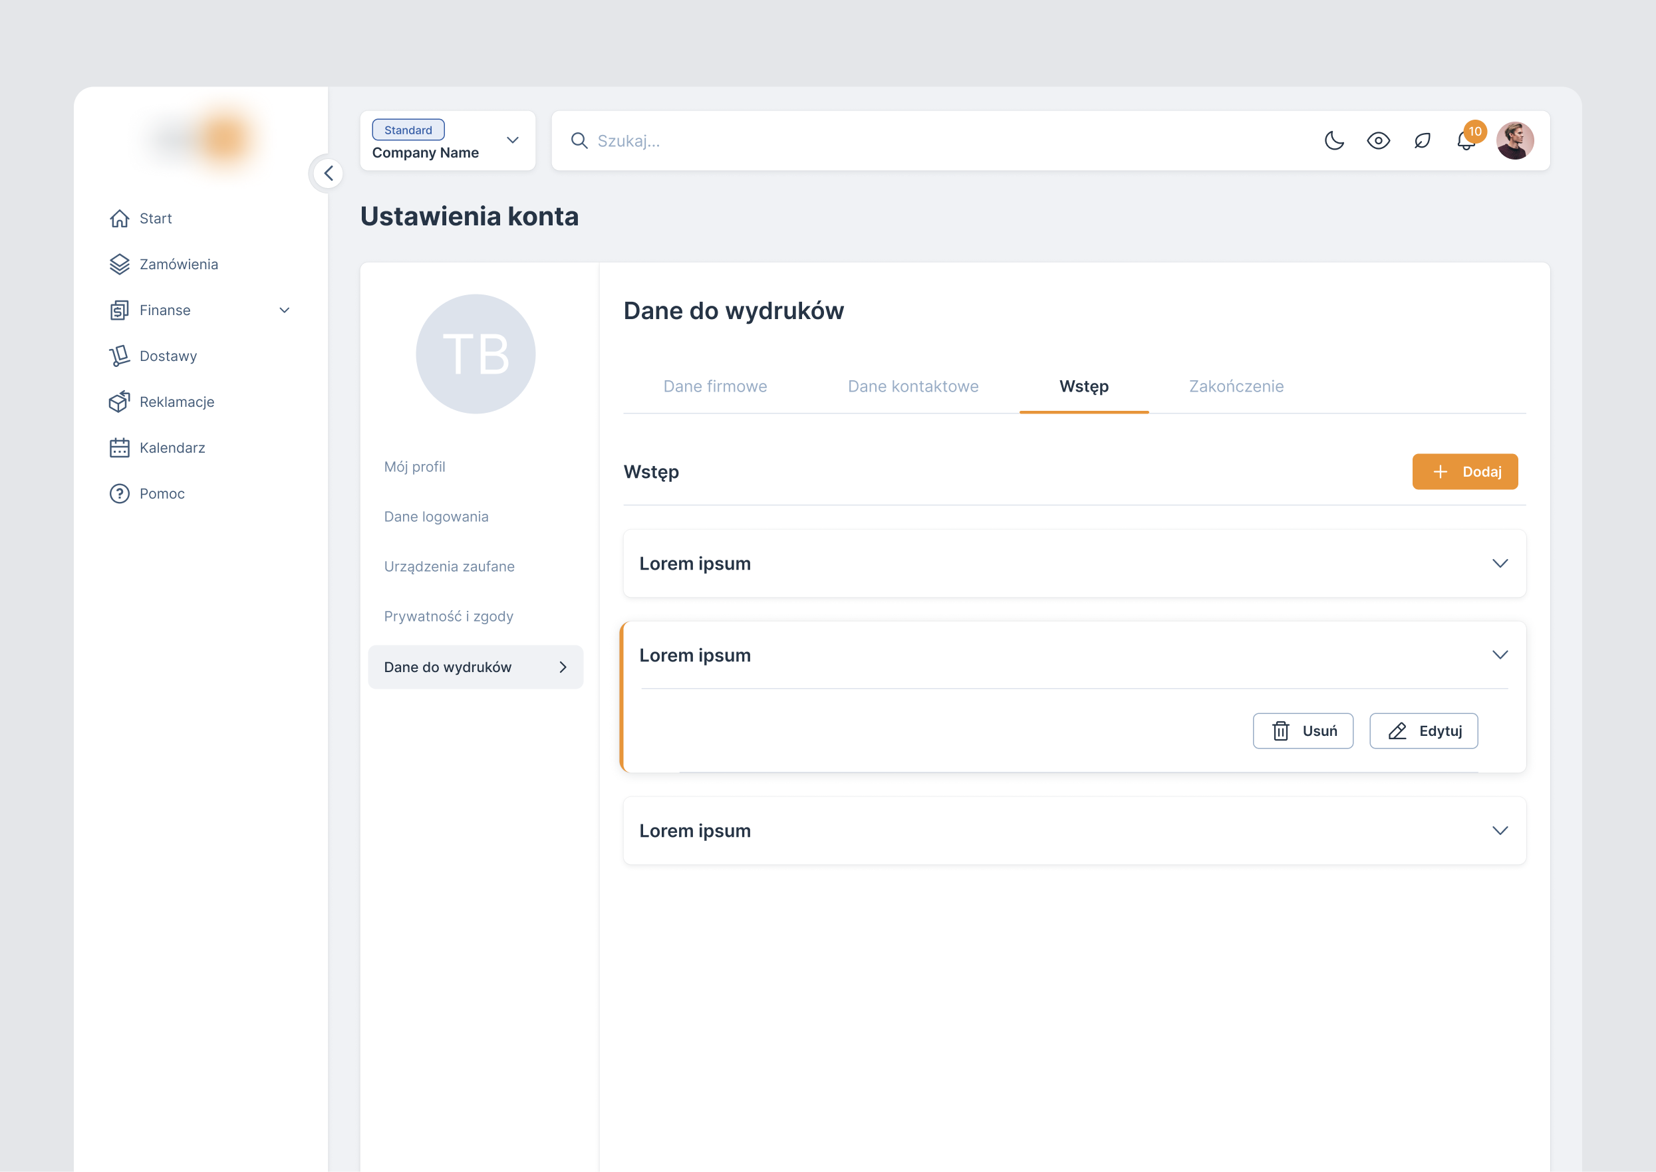This screenshot has width=1656, height=1172.
Task: Open Dane logowania settings
Action: pos(436,517)
